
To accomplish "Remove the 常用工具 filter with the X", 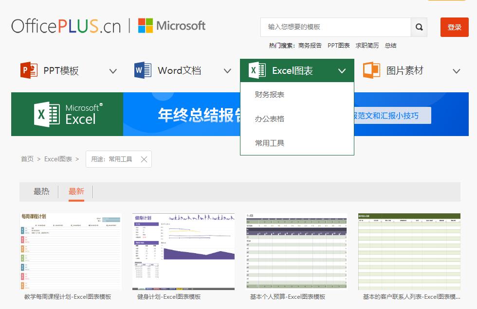I will [144, 159].
